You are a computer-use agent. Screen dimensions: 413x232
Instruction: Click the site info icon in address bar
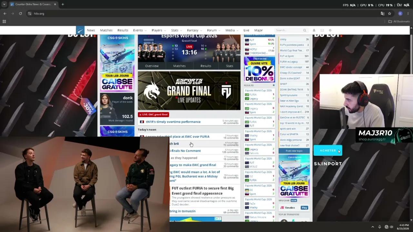click(x=30, y=14)
